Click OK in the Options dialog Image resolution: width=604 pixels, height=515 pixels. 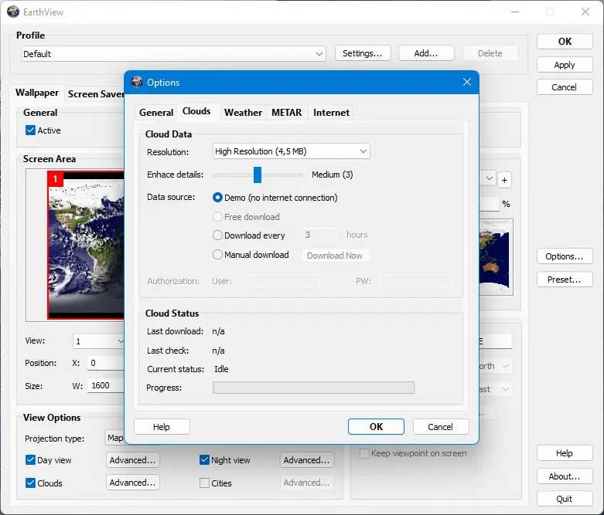tap(376, 426)
